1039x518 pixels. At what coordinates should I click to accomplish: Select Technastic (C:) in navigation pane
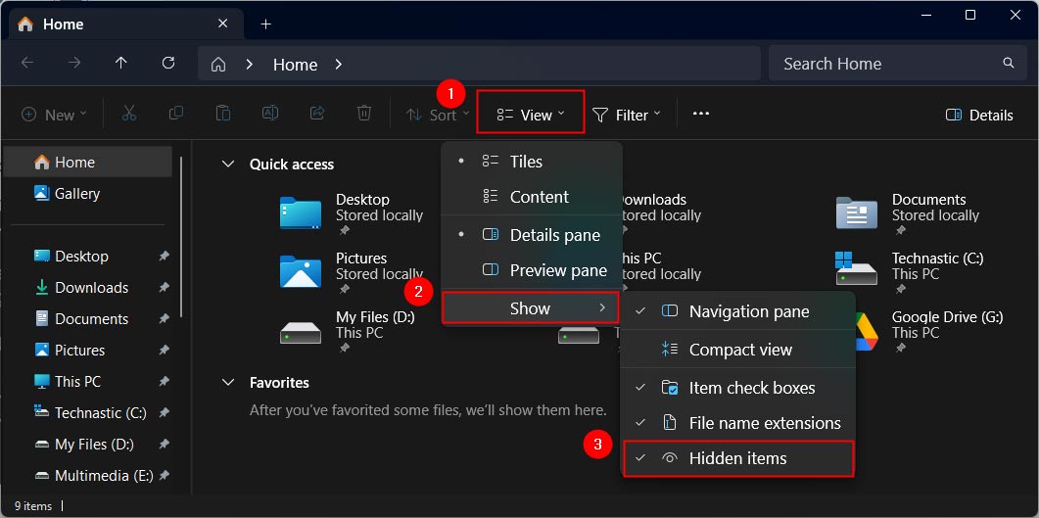pos(87,412)
